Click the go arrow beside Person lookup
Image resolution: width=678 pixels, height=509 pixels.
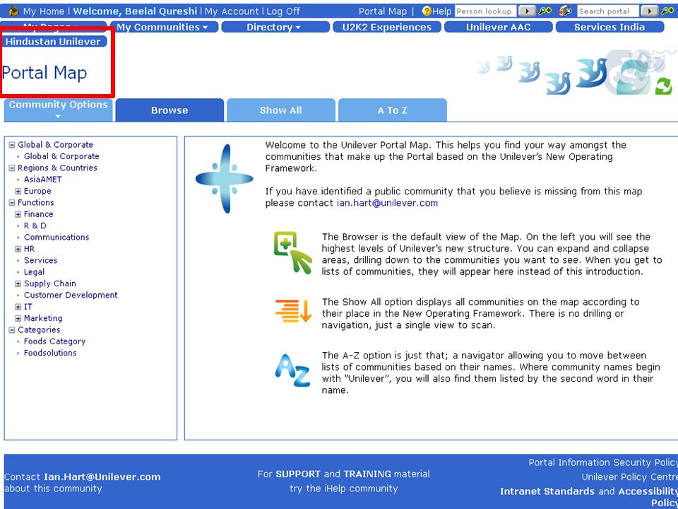click(525, 11)
